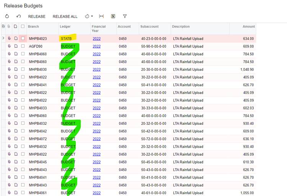Image resolution: width=287 pixels, height=196 pixels.
Task: Click the schedule clock icon
Action: click(87, 16)
